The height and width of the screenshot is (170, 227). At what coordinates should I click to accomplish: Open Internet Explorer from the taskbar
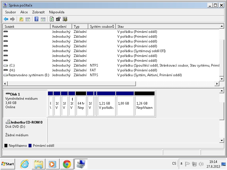point(25,164)
